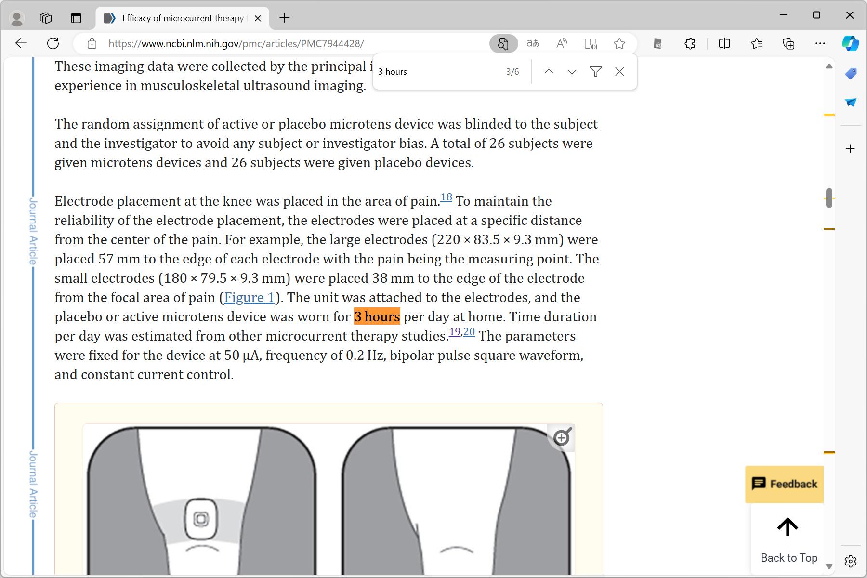Viewport: 867px width, 578px height.
Task: Click the highlighted 3 hours match
Action: point(377,316)
